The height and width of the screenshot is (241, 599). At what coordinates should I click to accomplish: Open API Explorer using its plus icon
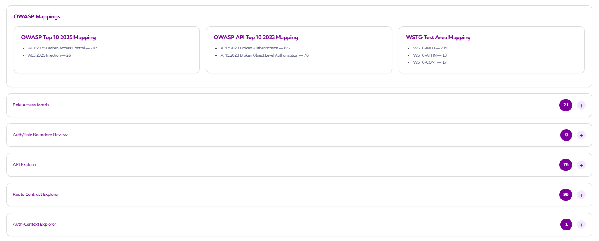[581, 165]
